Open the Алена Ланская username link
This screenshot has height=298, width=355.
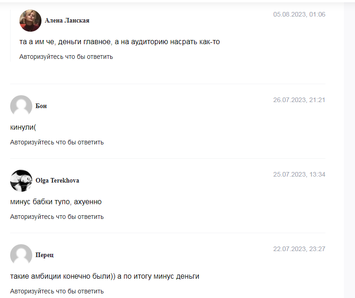(x=67, y=21)
